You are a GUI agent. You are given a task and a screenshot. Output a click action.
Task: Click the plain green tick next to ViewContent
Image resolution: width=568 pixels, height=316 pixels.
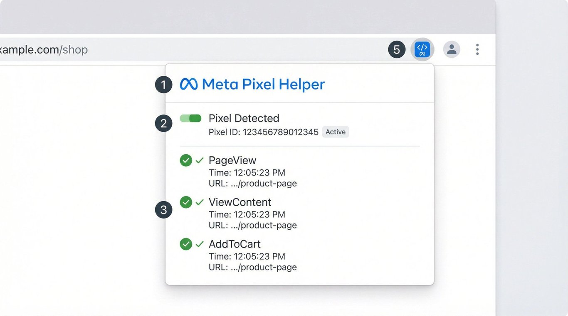200,202
